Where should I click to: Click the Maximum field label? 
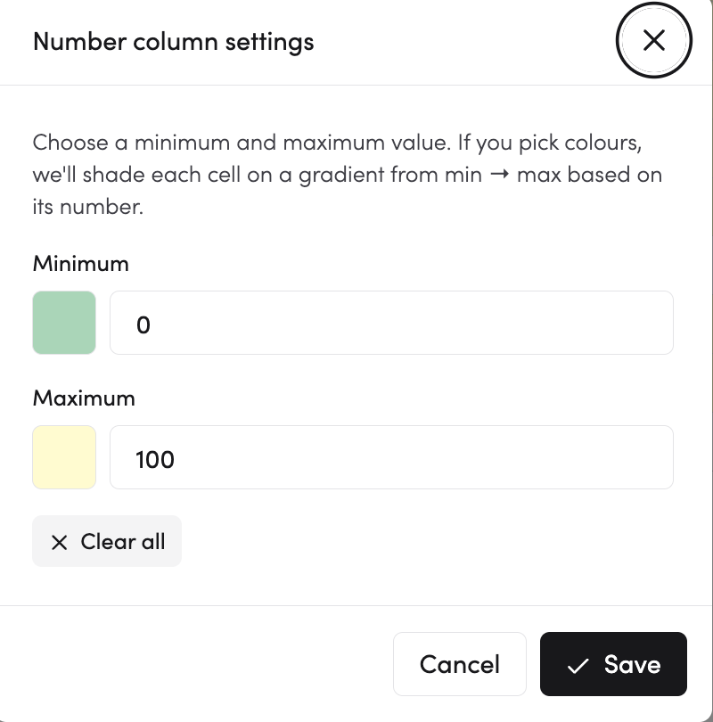click(84, 398)
